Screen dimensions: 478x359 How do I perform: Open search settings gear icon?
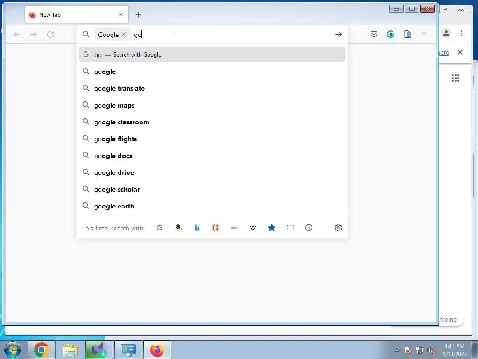point(338,228)
